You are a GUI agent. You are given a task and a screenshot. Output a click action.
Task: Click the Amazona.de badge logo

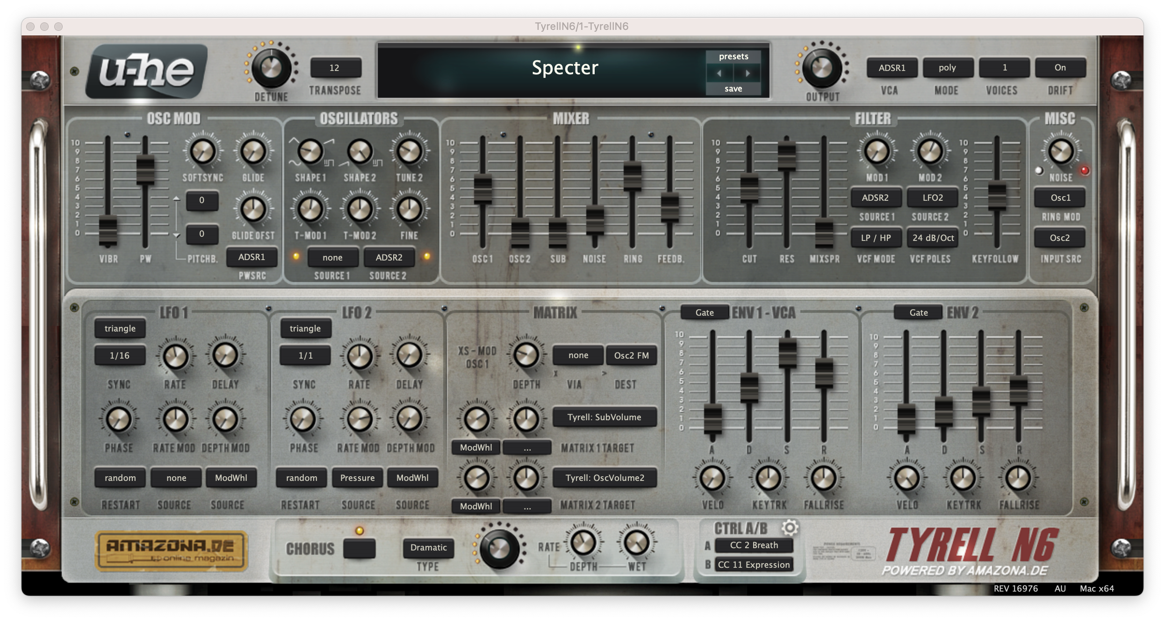point(171,551)
